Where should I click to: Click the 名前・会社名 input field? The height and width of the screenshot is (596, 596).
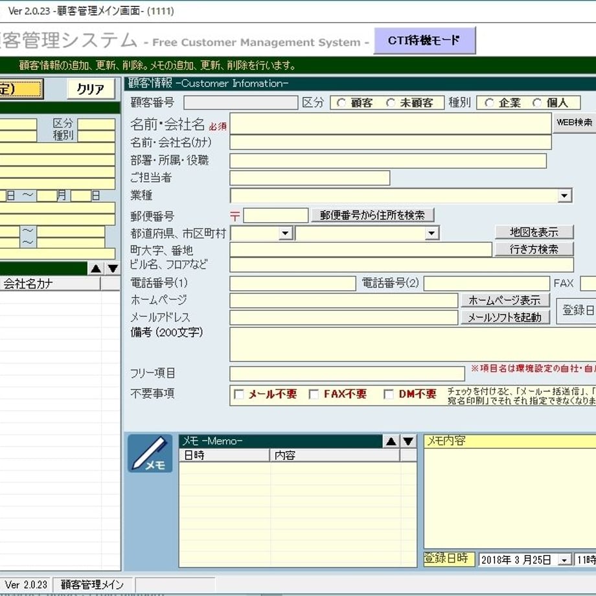pyautogui.click(x=391, y=124)
